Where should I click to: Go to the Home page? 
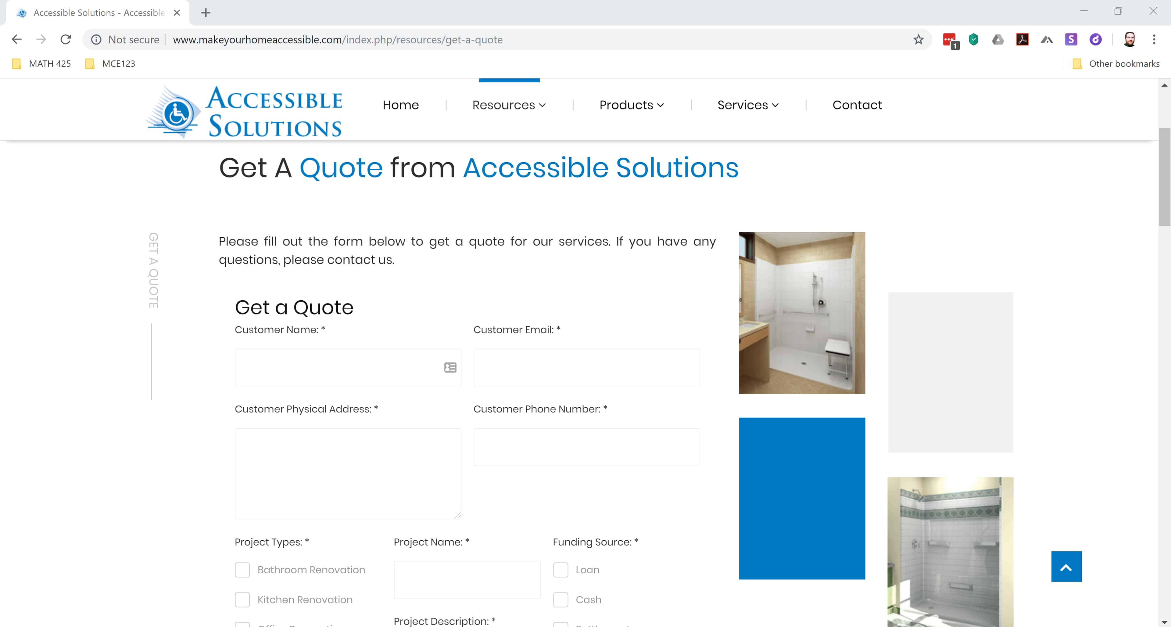[x=400, y=105]
